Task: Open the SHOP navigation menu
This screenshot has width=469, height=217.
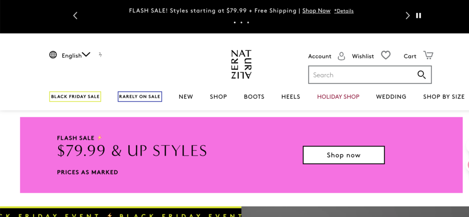Action: (218, 97)
